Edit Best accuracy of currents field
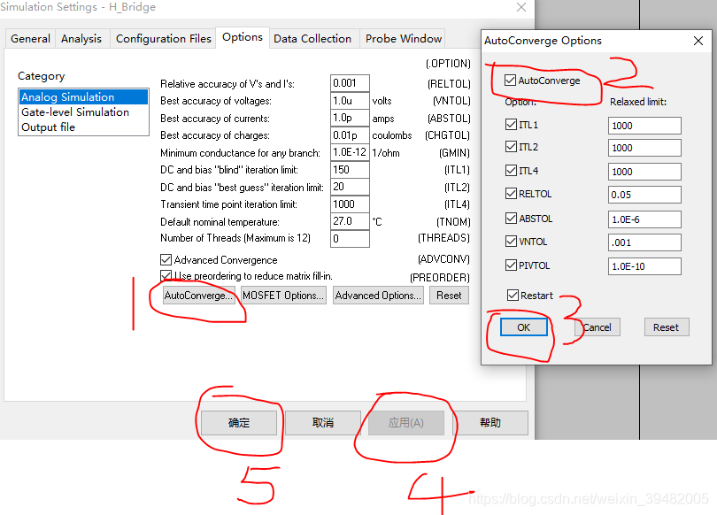717x515 pixels. coord(350,118)
